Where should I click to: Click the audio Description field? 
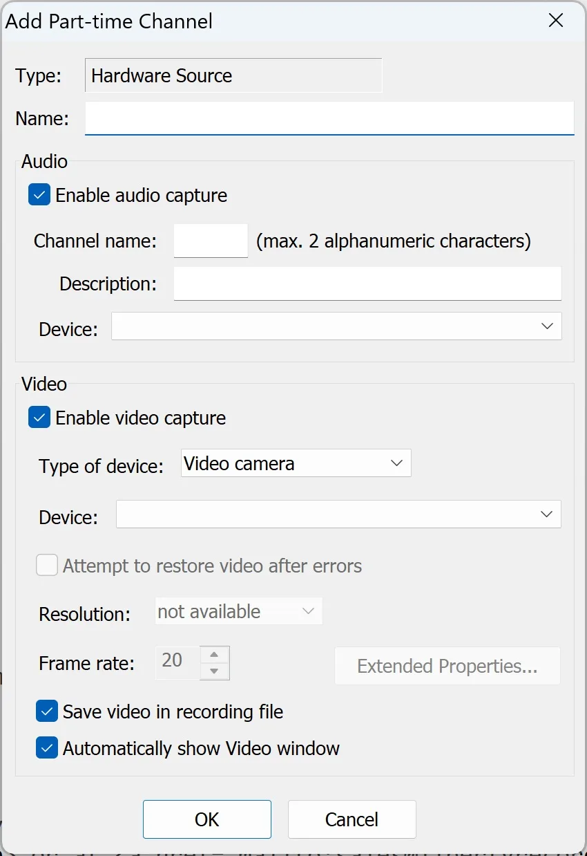click(367, 283)
